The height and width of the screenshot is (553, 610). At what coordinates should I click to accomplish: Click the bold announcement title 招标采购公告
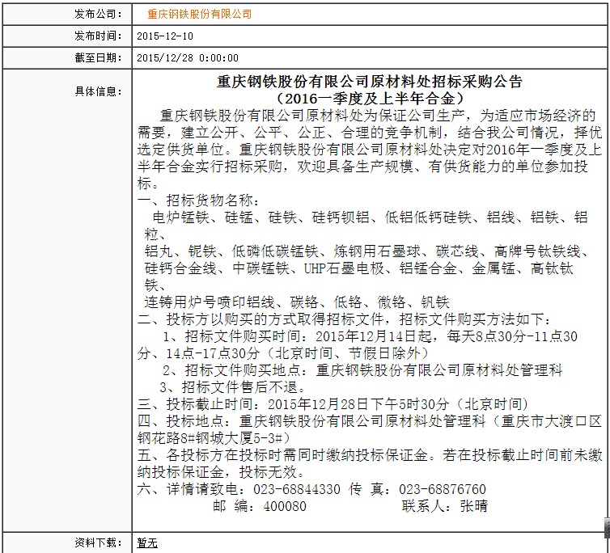coord(370,82)
